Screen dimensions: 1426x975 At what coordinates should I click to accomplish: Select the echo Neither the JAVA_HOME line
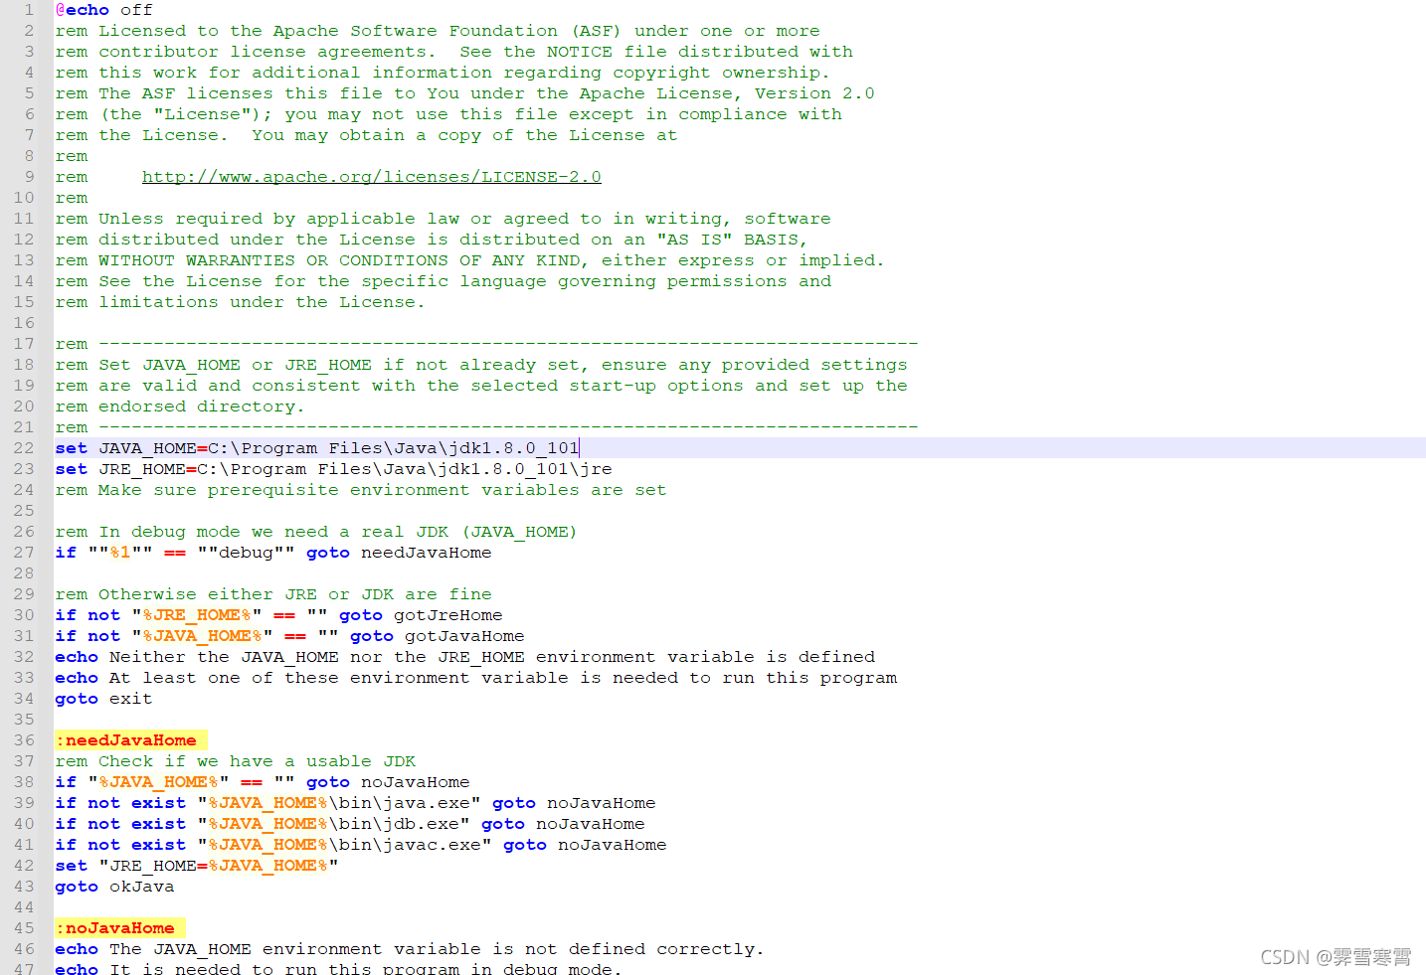tap(465, 656)
